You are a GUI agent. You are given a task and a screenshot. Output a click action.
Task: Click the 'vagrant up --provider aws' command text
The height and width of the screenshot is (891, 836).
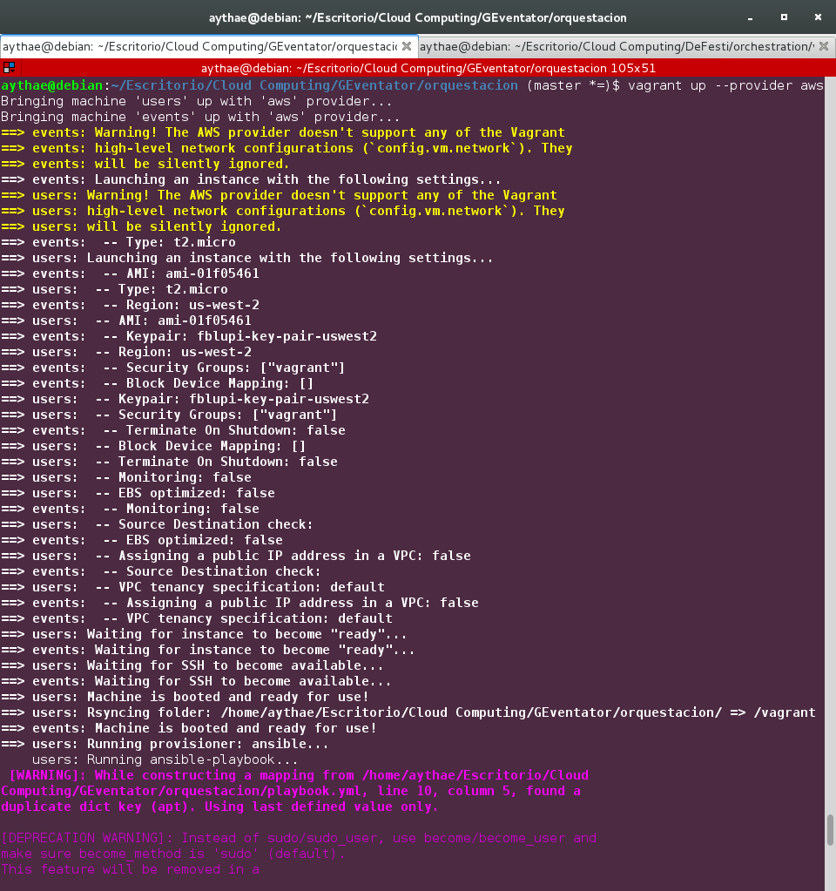(725, 86)
